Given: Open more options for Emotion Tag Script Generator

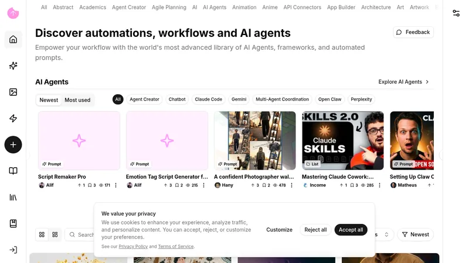Looking at the screenshot, I should [203, 185].
